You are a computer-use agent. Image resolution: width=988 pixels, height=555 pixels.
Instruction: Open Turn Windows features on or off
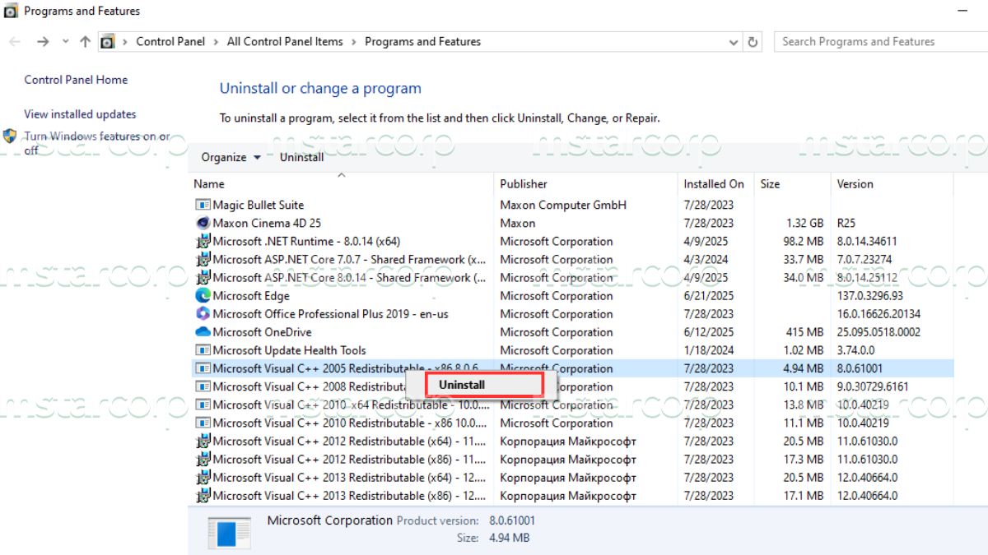click(x=97, y=143)
